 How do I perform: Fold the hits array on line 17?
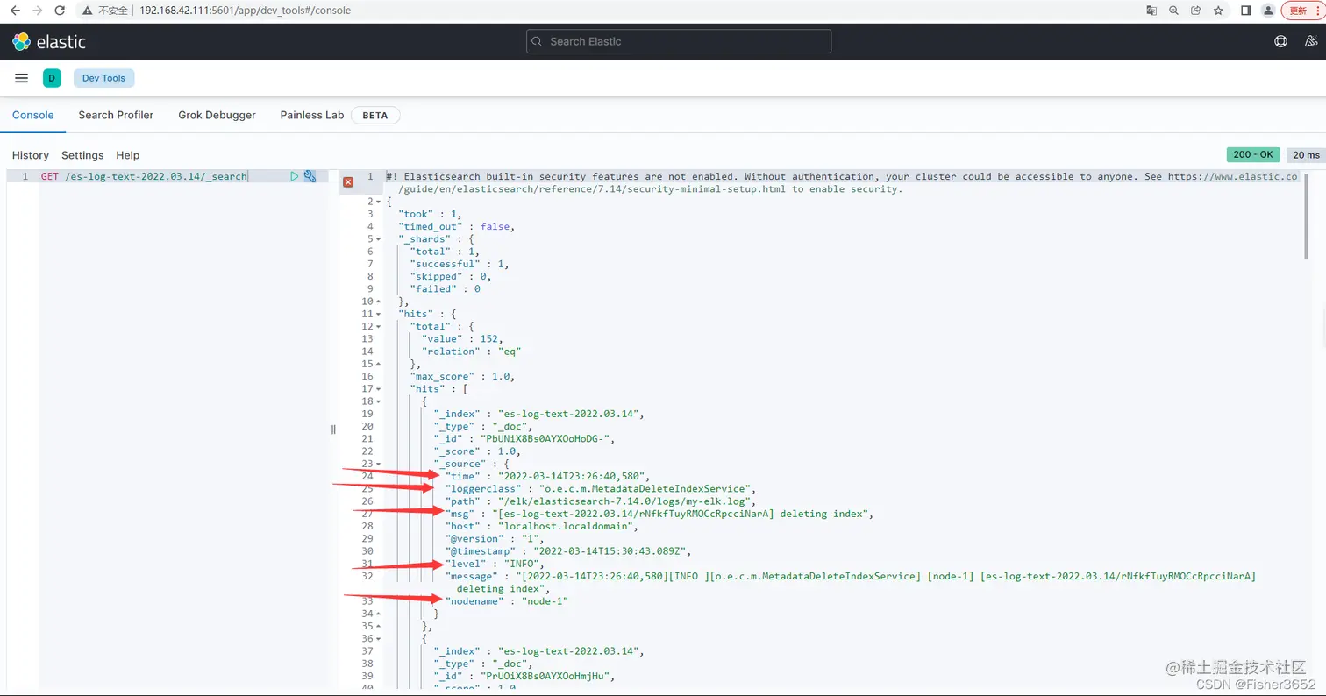(x=378, y=388)
